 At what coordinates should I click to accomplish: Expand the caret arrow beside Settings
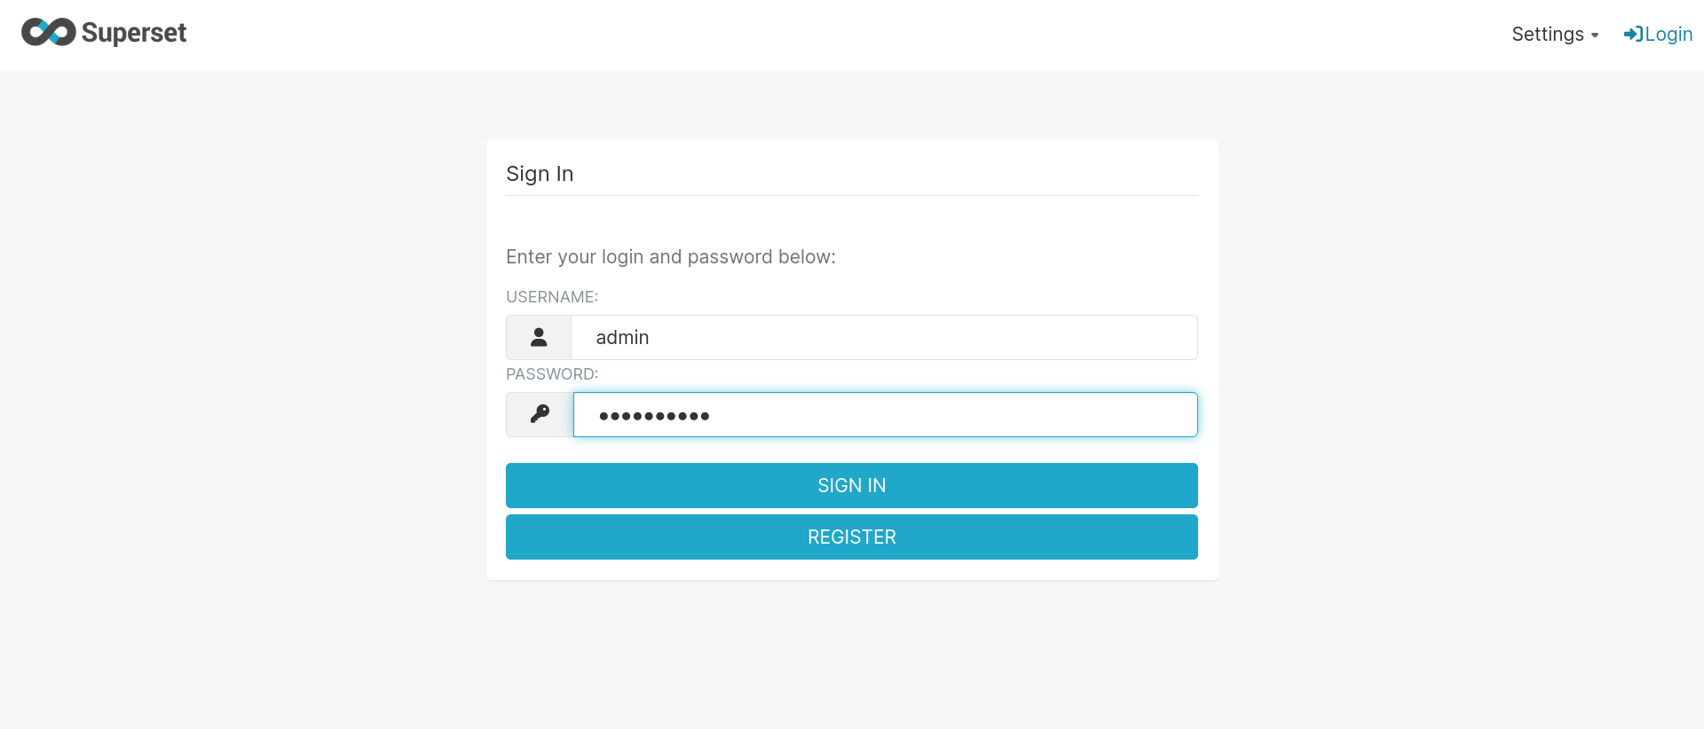click(1595, 35)
